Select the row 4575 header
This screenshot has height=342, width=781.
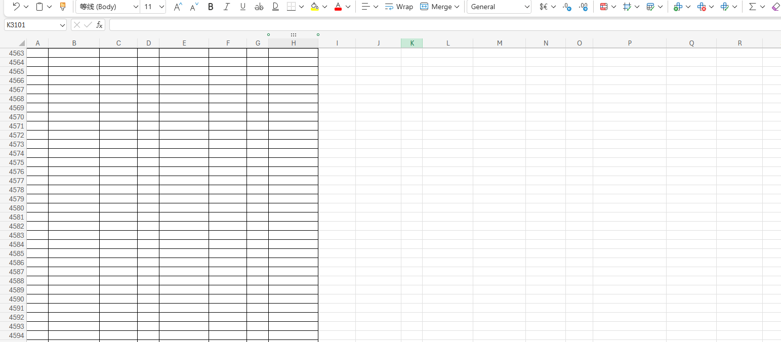pyautogui.click(x=17, y=162)
